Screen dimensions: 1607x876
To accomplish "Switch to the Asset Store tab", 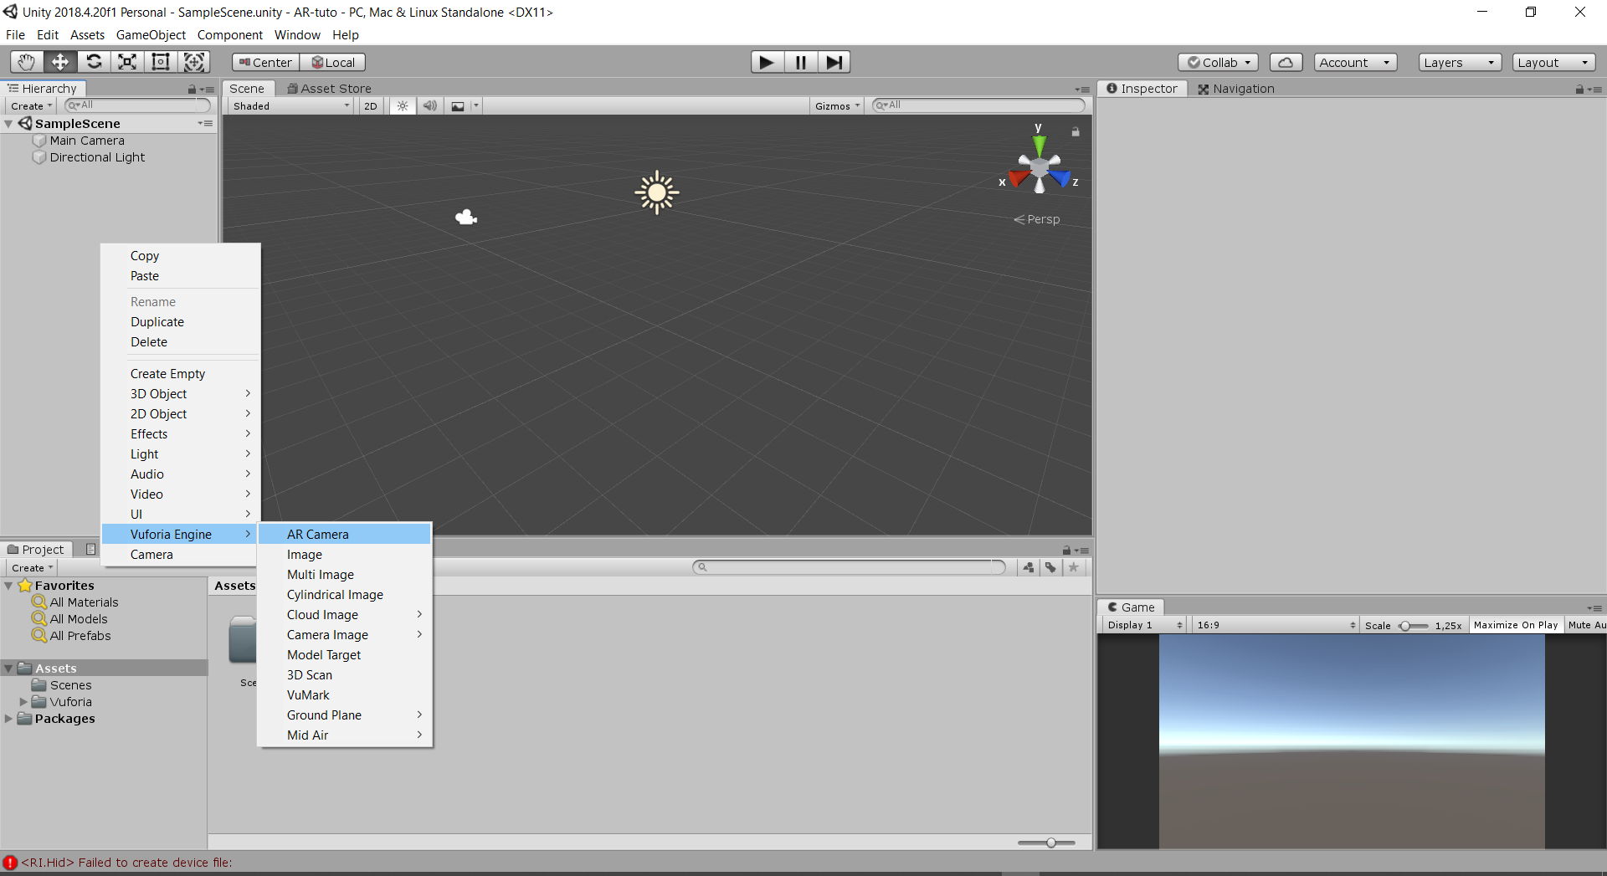I will 329,89.
